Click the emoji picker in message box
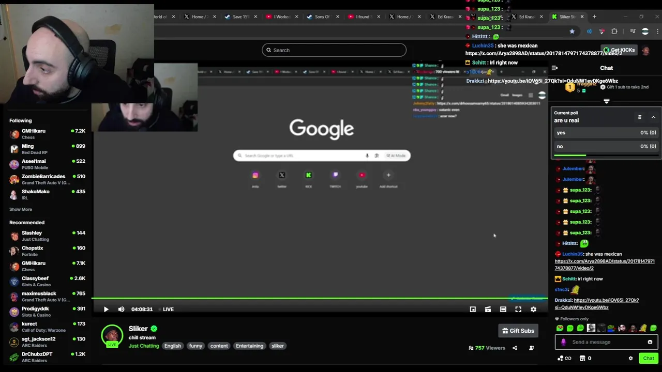This screenshot has height=372, width=662. tap(650, 342)
